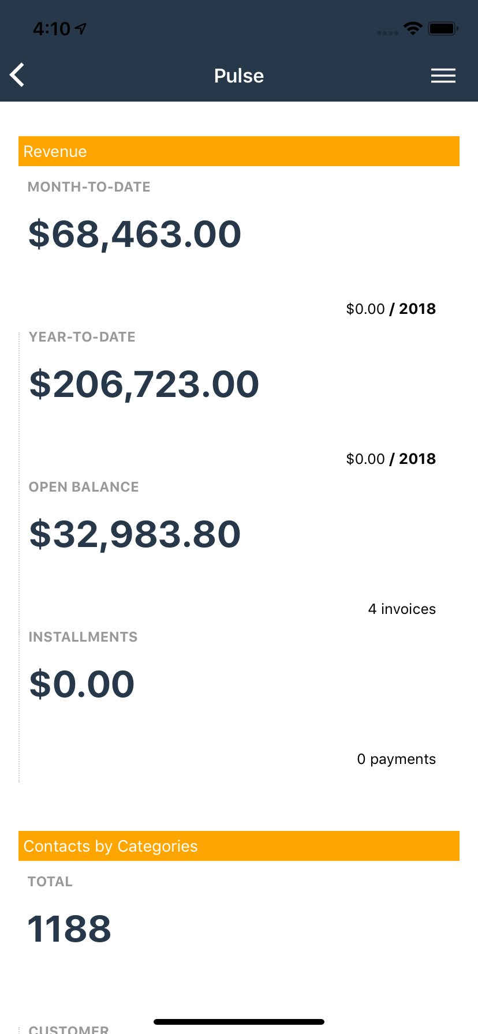Viewport: 478px width, 1034px height.
Task: Tap the 4:10 clock in status bar
Action: (51, 28)
